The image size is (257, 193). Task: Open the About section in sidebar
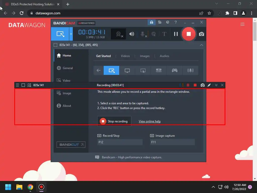coord(71,106)
